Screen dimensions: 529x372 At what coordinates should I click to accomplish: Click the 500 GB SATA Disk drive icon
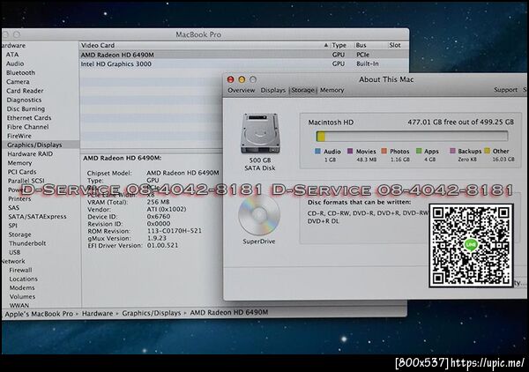(x=260, y=133)
